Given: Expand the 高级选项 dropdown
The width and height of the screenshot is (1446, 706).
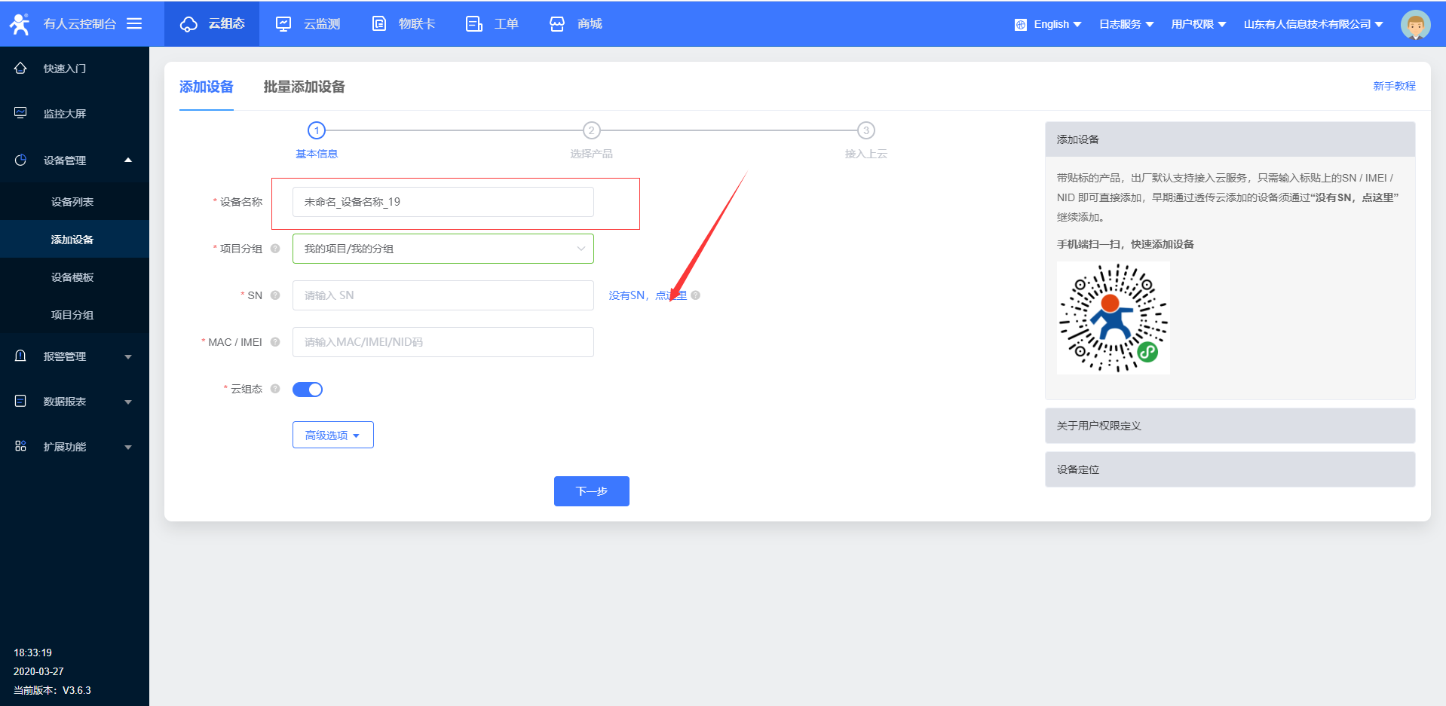Looking at the screenshot, I should coord(332,436).
